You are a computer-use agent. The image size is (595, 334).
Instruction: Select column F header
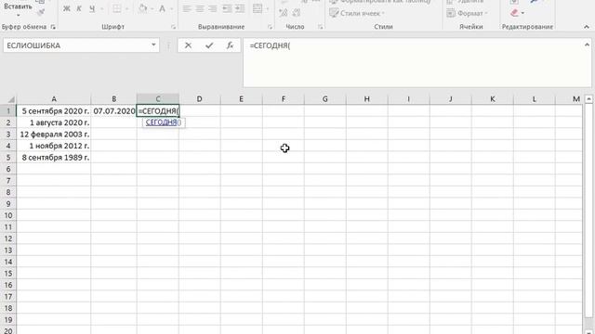pos(283,99)
